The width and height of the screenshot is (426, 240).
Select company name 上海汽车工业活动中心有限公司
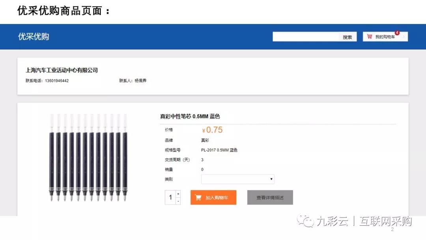[62, 70]
